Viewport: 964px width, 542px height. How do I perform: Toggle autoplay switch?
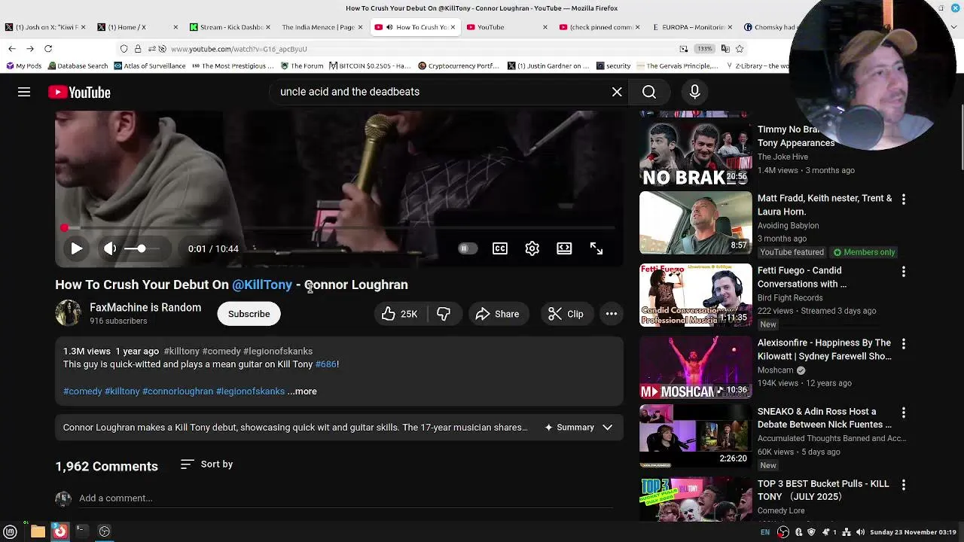468,248
